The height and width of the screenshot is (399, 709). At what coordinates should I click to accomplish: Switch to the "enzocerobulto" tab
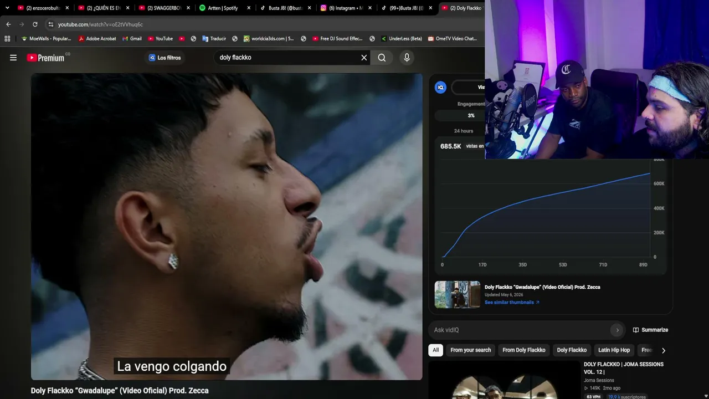(x=43, y=8)
